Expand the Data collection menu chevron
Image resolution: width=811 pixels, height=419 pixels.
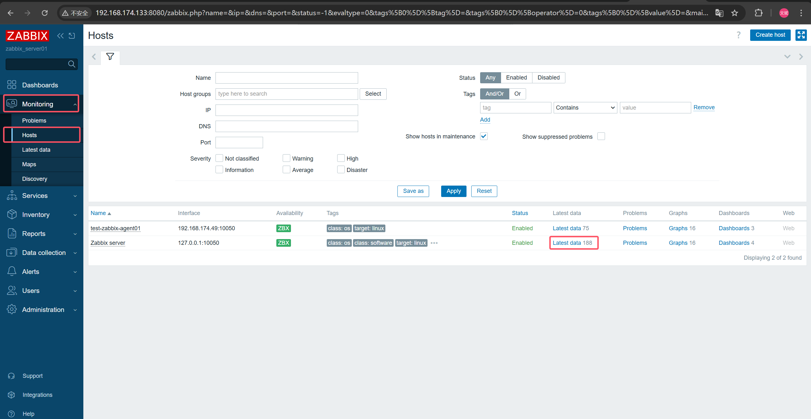(75, 253)
